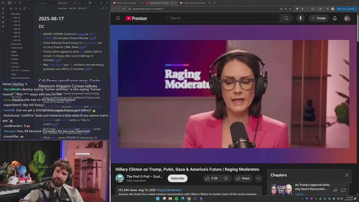Switch to the Frogan deserves her backlash tab

(195, 3)
